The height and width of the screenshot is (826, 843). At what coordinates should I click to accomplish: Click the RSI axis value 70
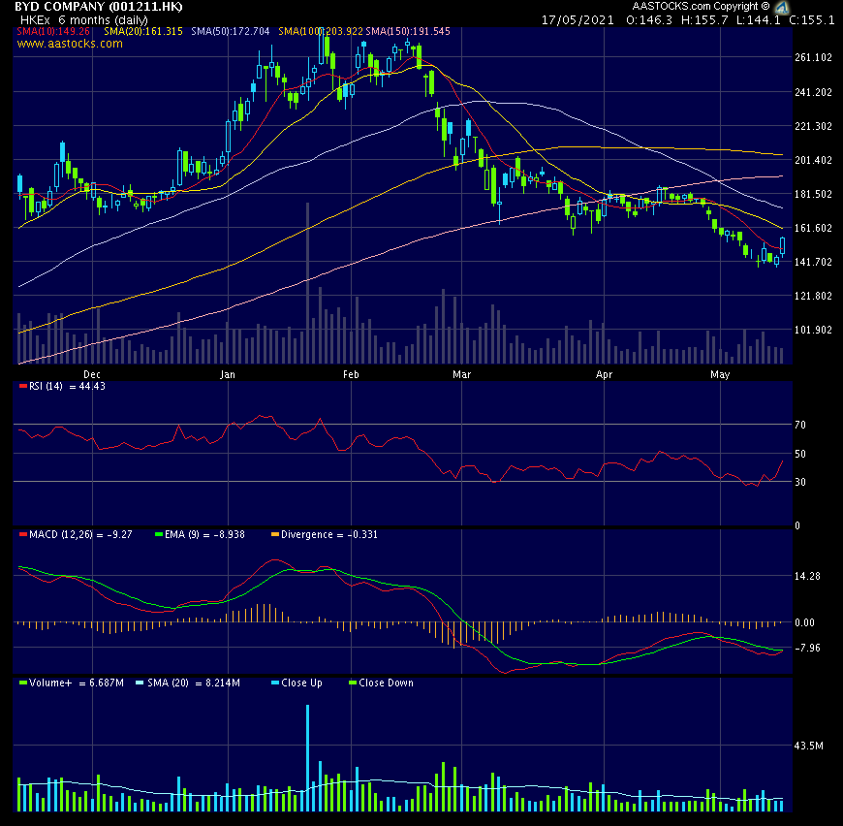point(800,425)
